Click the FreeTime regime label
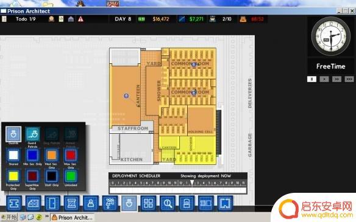 331,66
